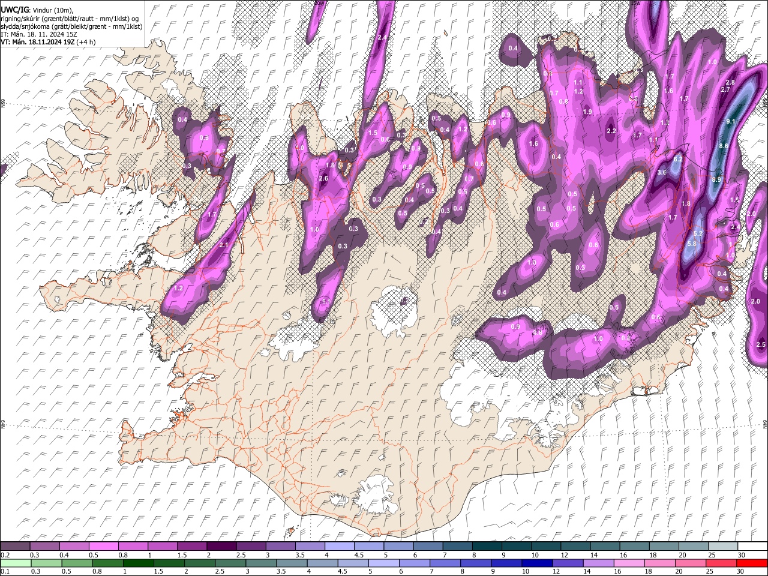This screenshot has width=768, height=576.
Task: Click the 3.6 precipitation value on the map
Action: (662, 172)
